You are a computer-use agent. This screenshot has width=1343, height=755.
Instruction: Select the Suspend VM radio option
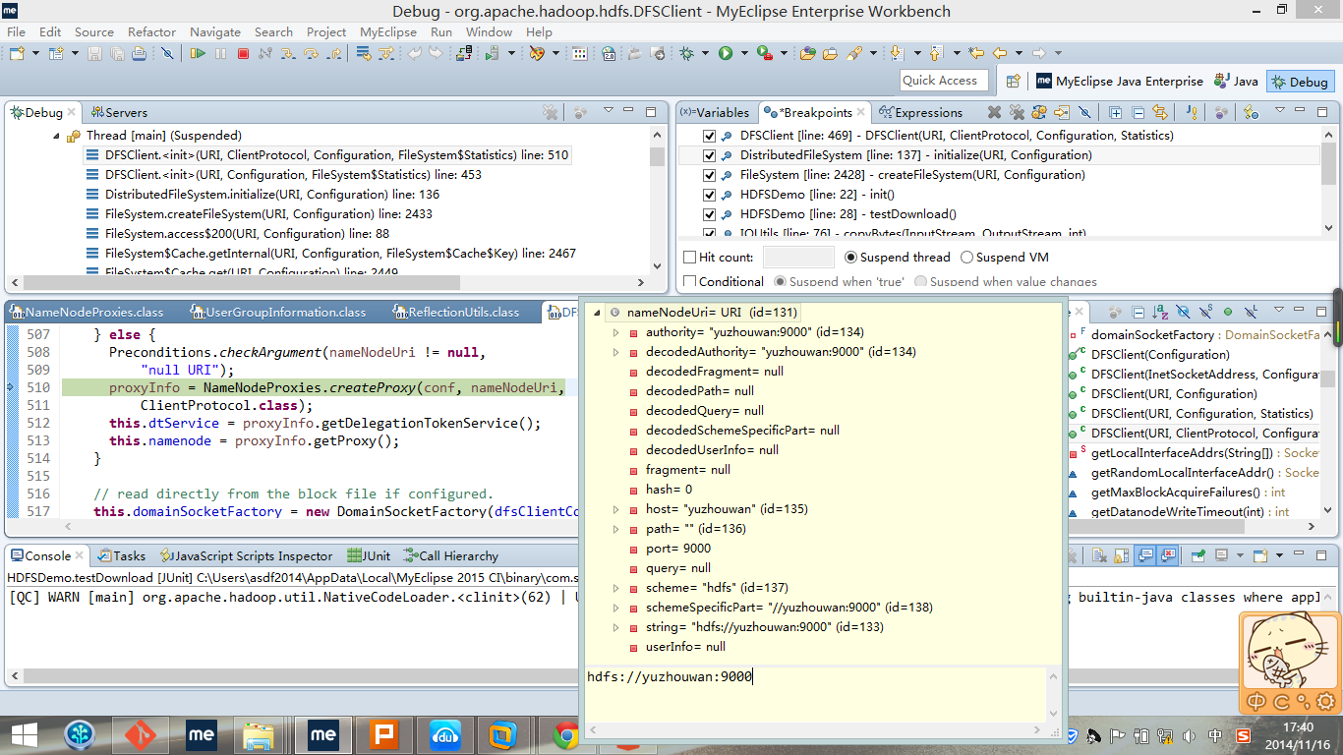click(x=966, y=258)
